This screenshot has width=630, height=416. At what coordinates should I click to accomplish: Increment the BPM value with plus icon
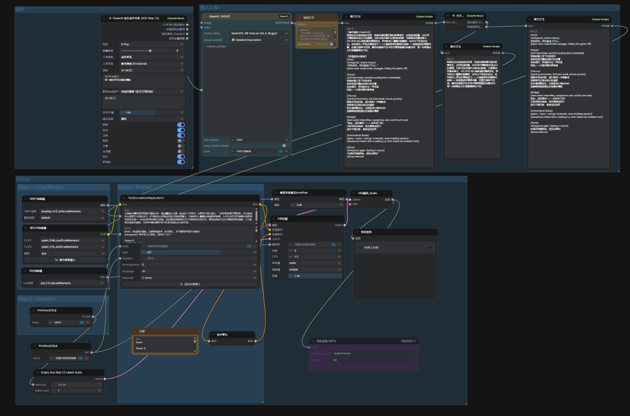pyautogui.click(x=181, y=112)
